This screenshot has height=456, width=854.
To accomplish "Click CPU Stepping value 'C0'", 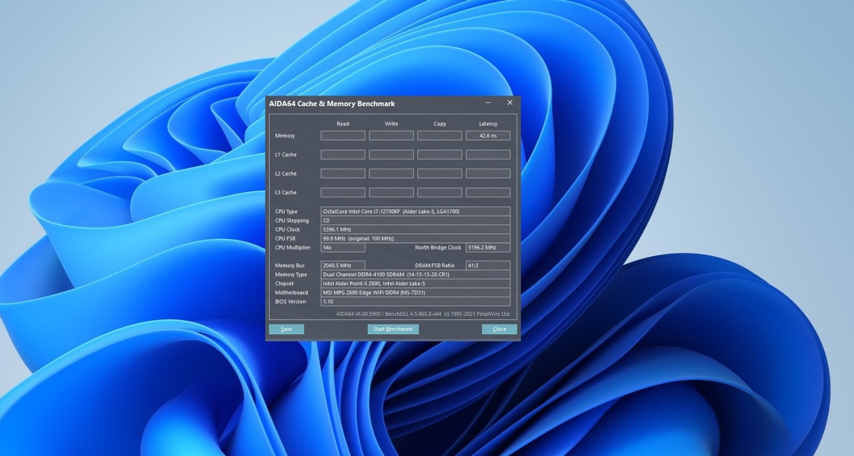I will (x=415, y=220).
